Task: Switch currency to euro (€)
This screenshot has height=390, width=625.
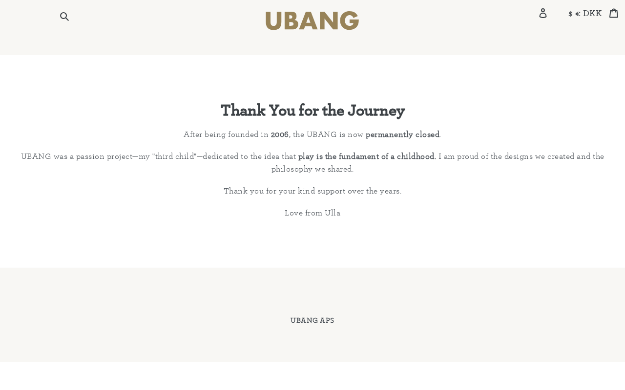Action: [578, 14]
